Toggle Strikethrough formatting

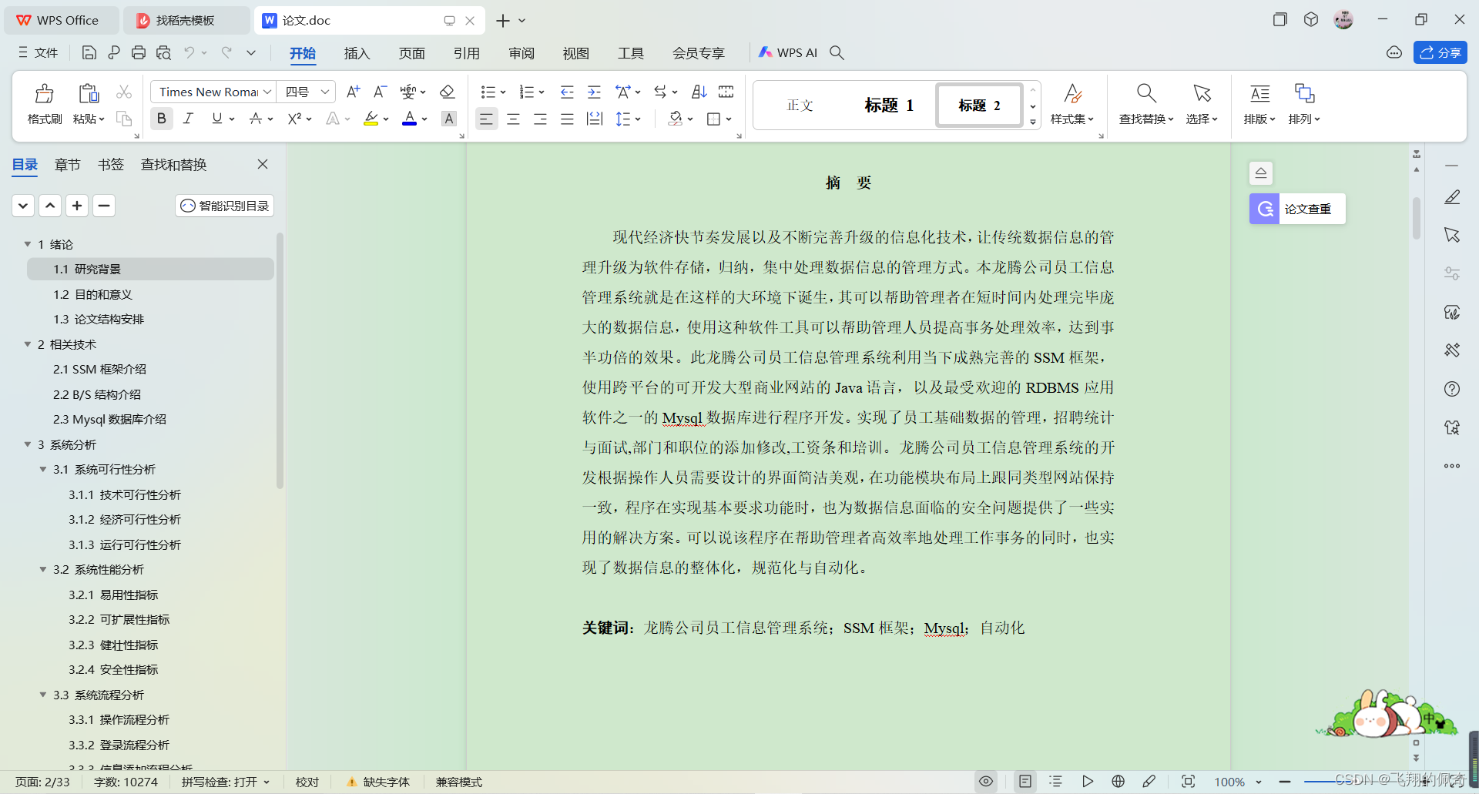tap(256, 119)
